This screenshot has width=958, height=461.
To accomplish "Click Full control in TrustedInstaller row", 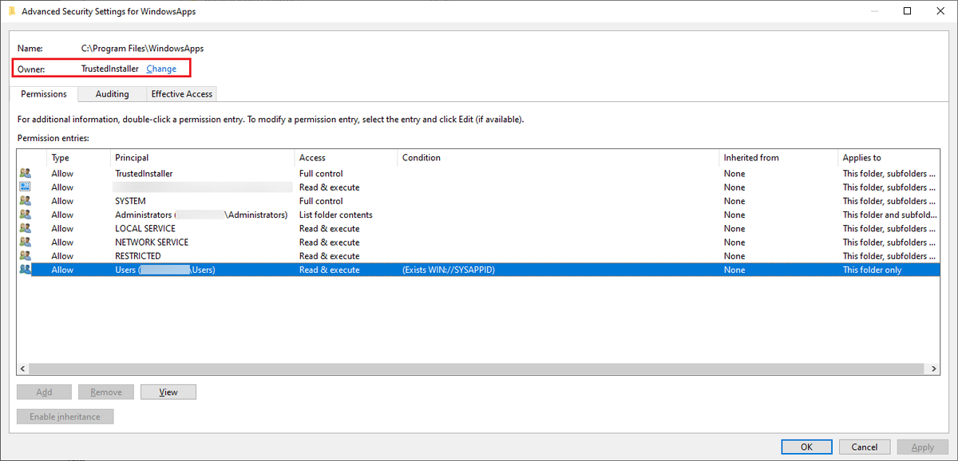I will 321,173.
